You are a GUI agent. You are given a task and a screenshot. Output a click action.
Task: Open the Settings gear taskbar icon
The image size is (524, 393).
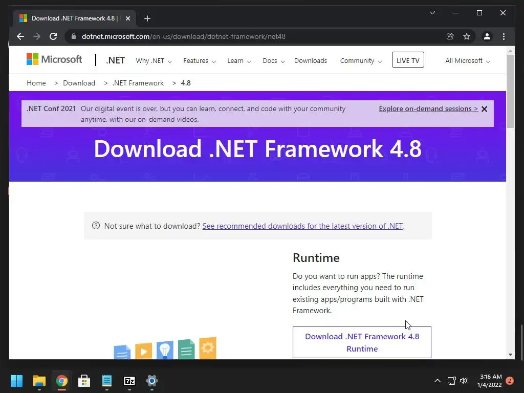pos(151,381)
